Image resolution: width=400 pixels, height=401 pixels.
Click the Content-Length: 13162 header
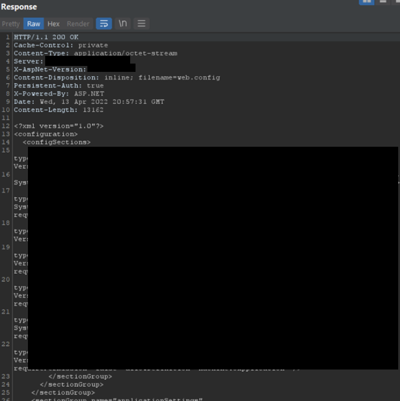[59, 110]
